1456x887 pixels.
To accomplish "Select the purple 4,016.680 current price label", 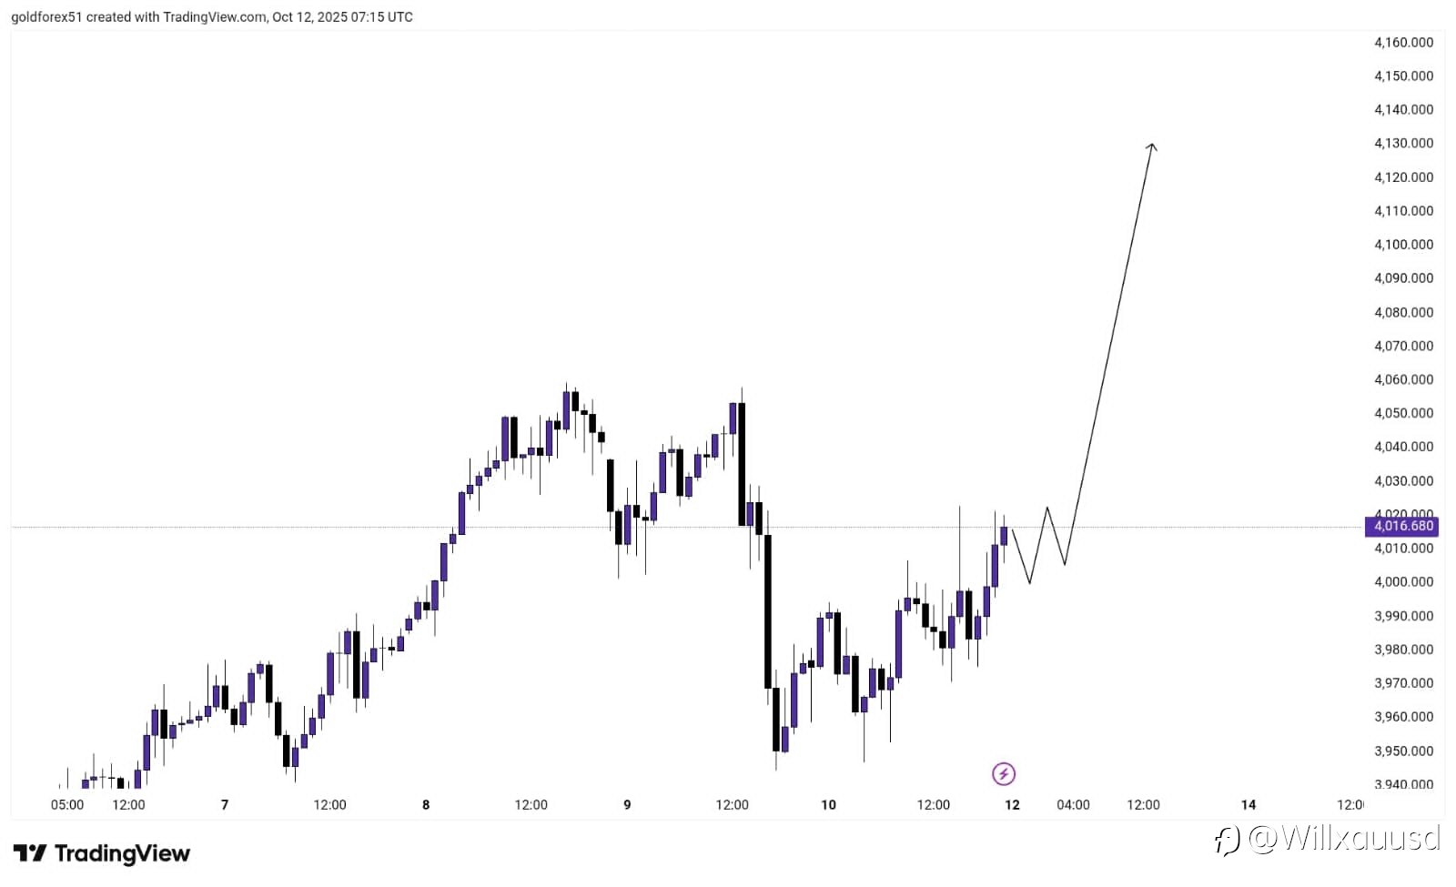I will 1402,526.
